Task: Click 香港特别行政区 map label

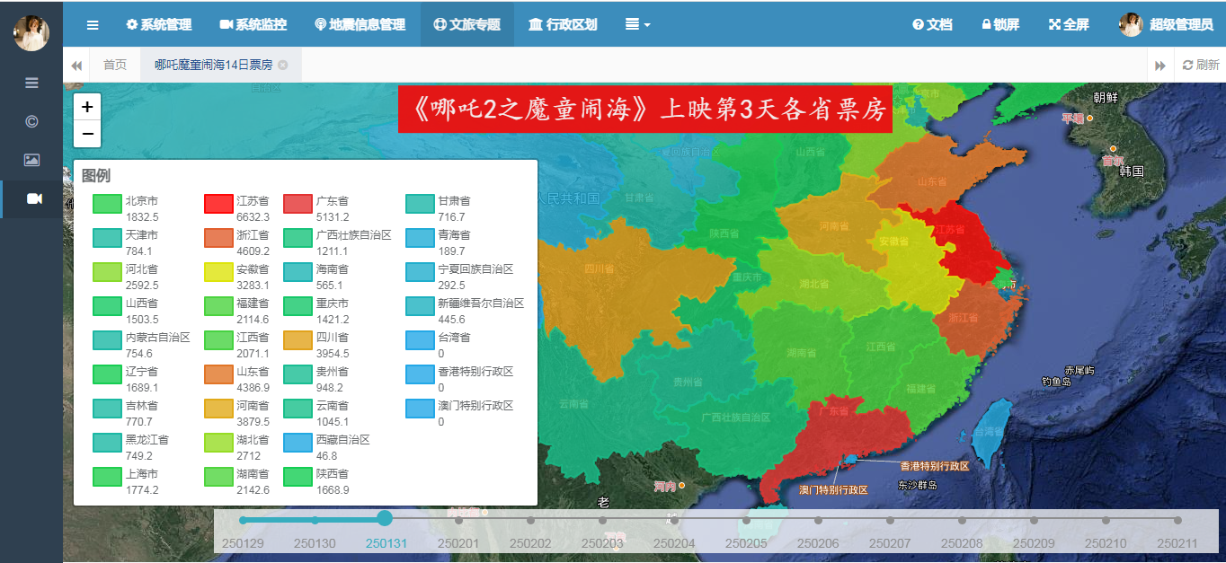Action: pos(935,466)
